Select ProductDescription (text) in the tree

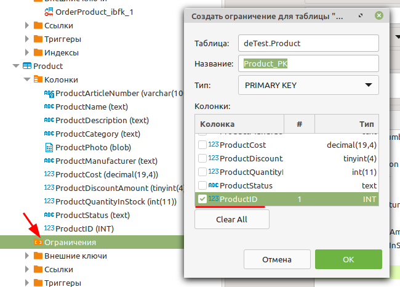[91, 120]
